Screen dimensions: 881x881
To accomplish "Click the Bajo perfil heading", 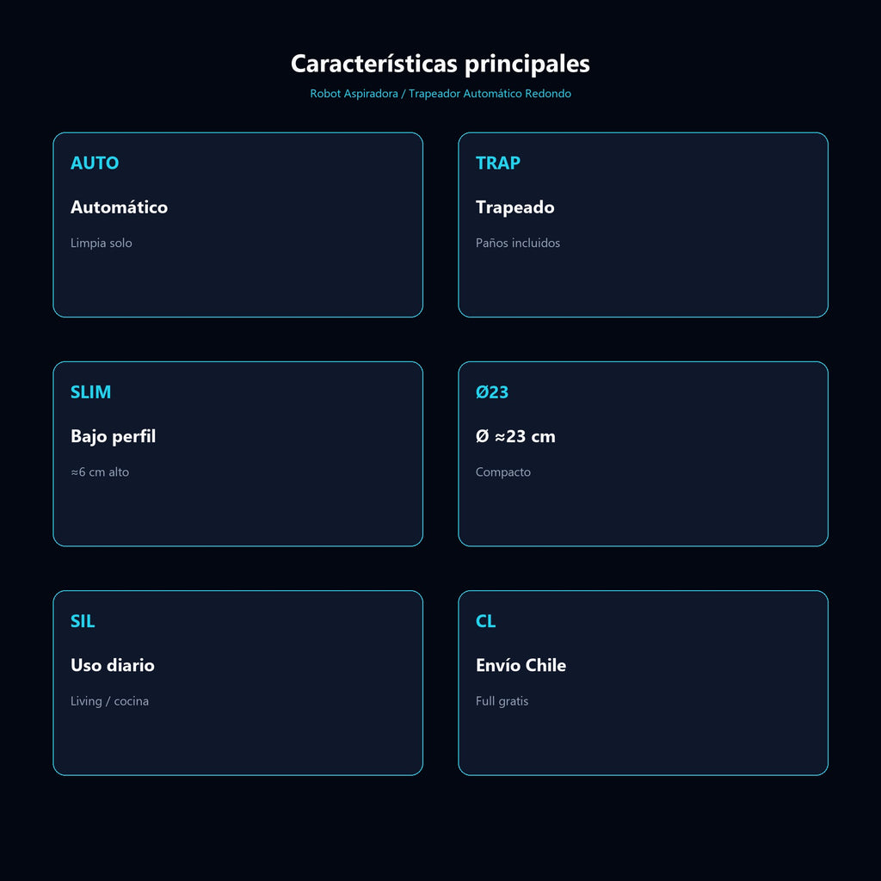I will click(x=113, y=436).
